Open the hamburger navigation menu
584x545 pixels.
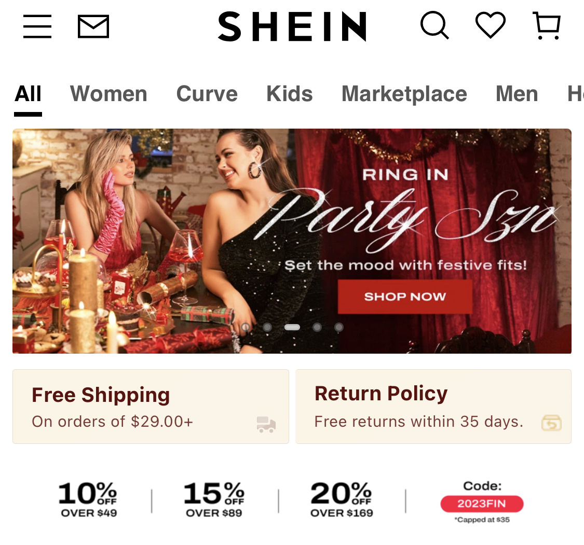(37, 26)
